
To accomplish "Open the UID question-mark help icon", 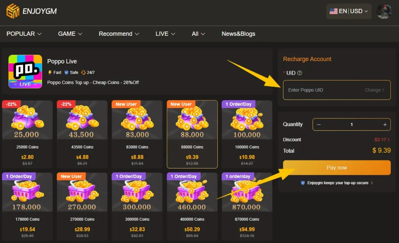I will pyautogui.click(x=300, y=73).
